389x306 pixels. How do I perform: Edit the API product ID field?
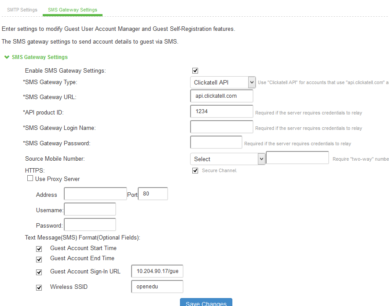point(221,111)
